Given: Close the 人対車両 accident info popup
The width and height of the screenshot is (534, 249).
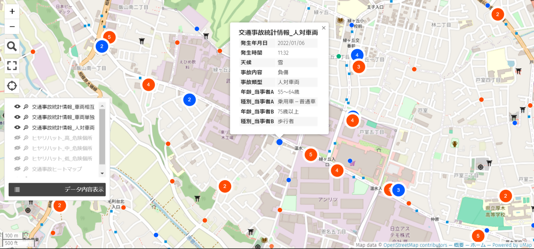Looking at the screenshot, I should [x=323, y=28].
